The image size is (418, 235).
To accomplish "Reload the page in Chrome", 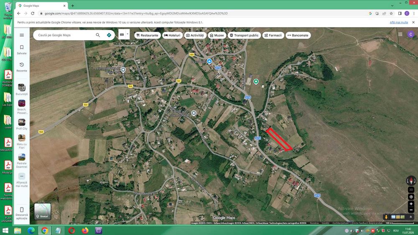I will [x=33, y=13].
